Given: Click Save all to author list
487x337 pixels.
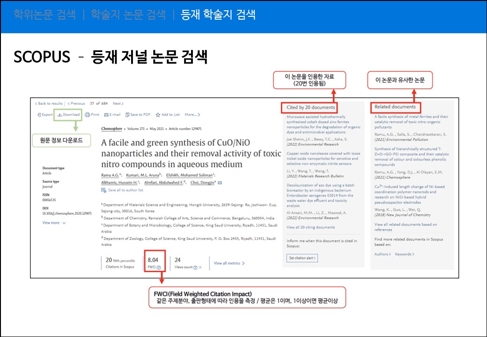Looking at the screenshot, I should point(122,190).
